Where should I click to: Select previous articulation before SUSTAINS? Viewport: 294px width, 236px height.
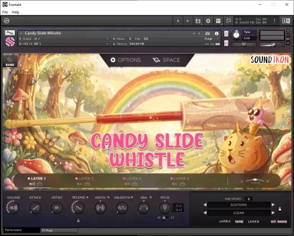[205, 205]
